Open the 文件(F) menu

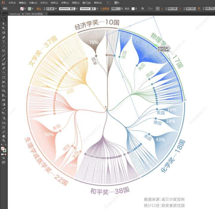click(12, 3)
